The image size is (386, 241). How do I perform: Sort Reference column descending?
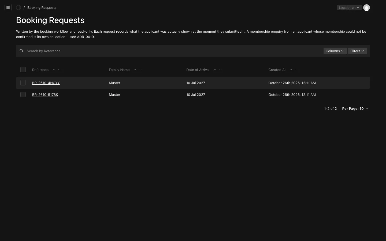pos(59,70)
